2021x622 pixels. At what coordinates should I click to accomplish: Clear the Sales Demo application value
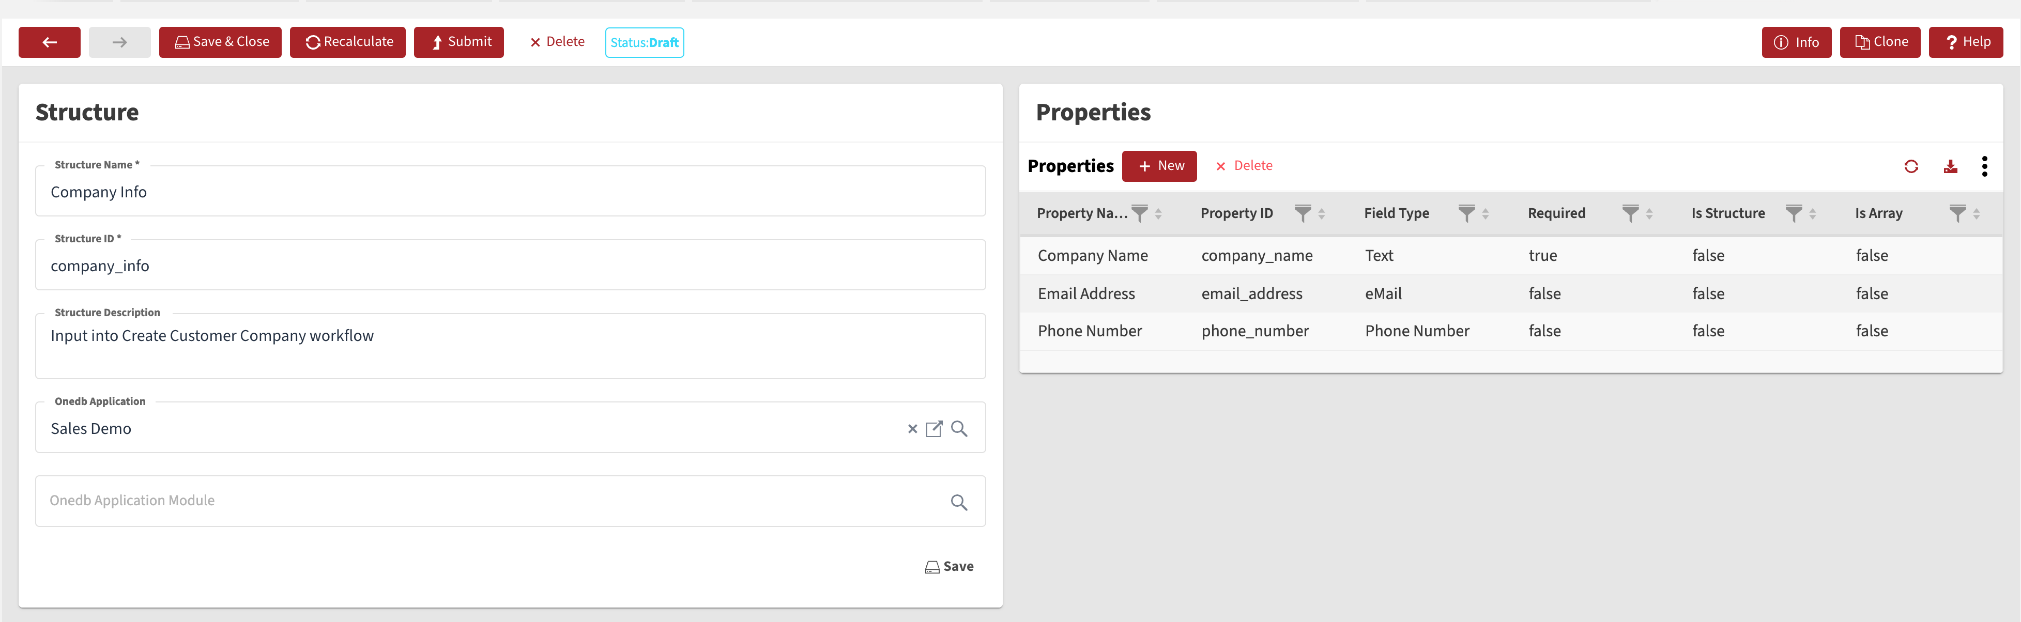(912, 429)
